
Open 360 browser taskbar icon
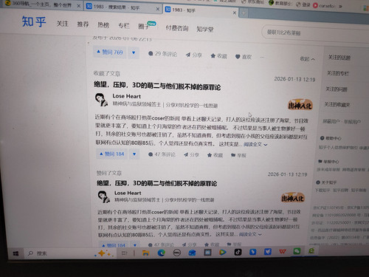(x=311, y=250)
